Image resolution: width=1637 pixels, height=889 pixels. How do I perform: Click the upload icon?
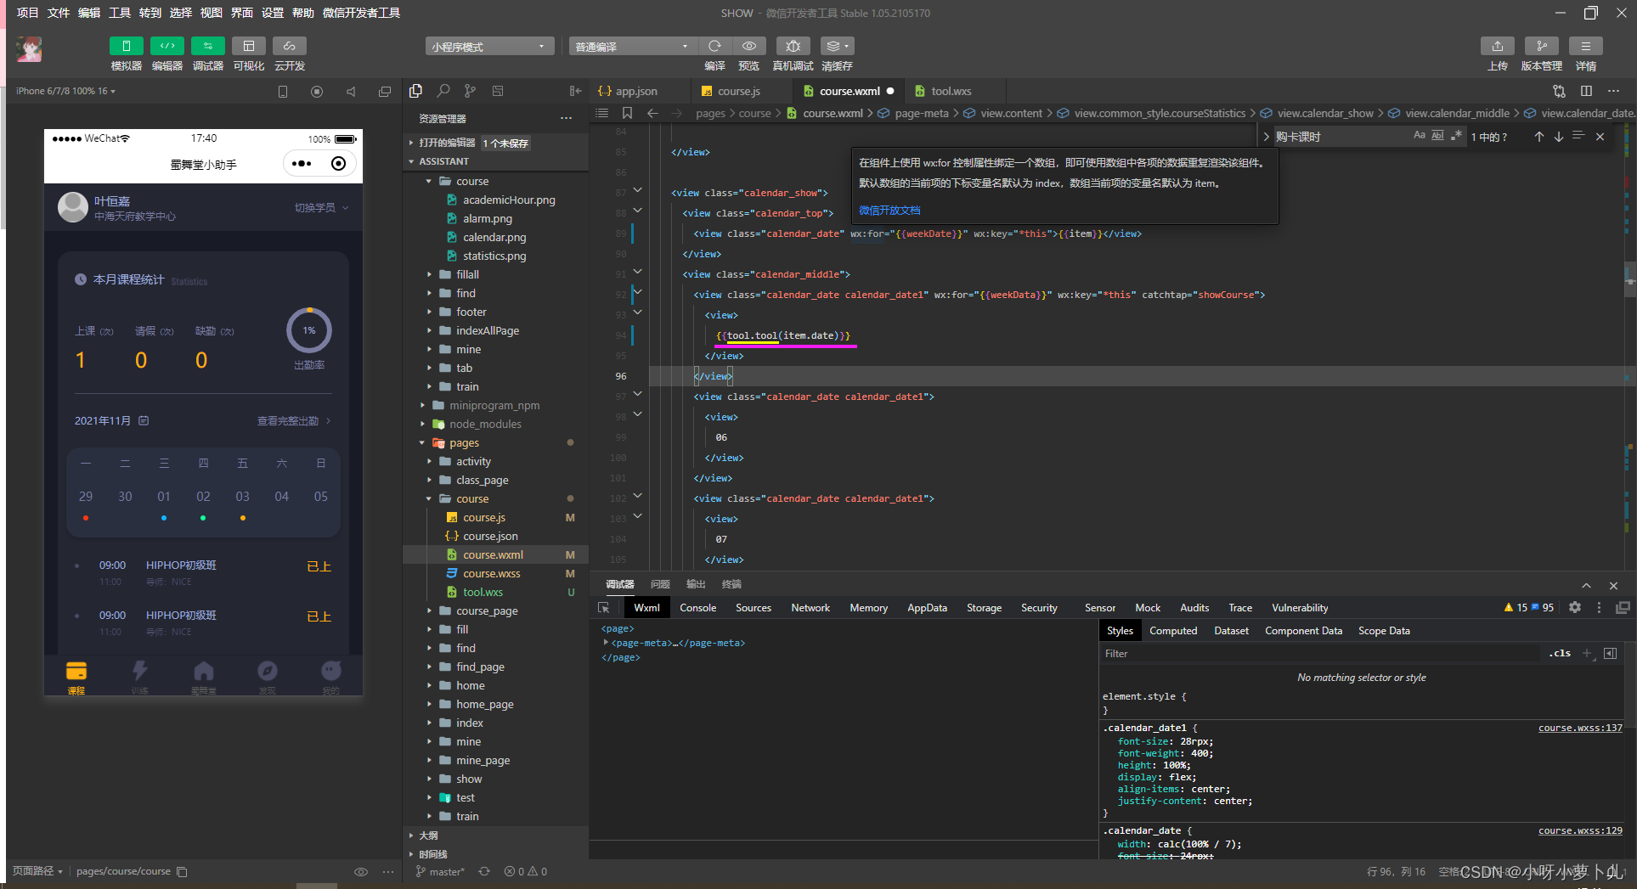[x=1497, y=46]
